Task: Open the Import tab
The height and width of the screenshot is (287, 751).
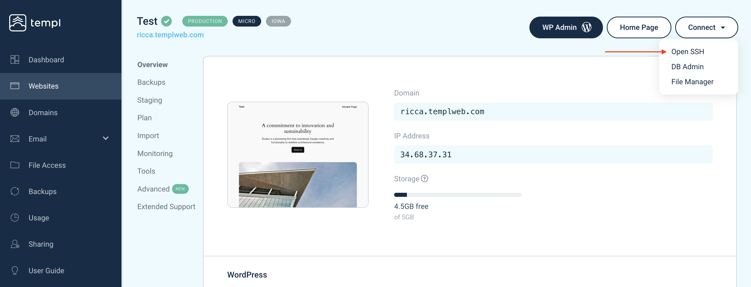Action: tap(148, 136)
